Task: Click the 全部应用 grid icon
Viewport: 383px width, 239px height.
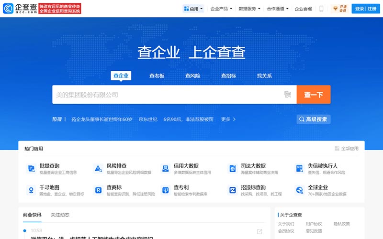Action: pyautogui.click(x=337, y=148)
